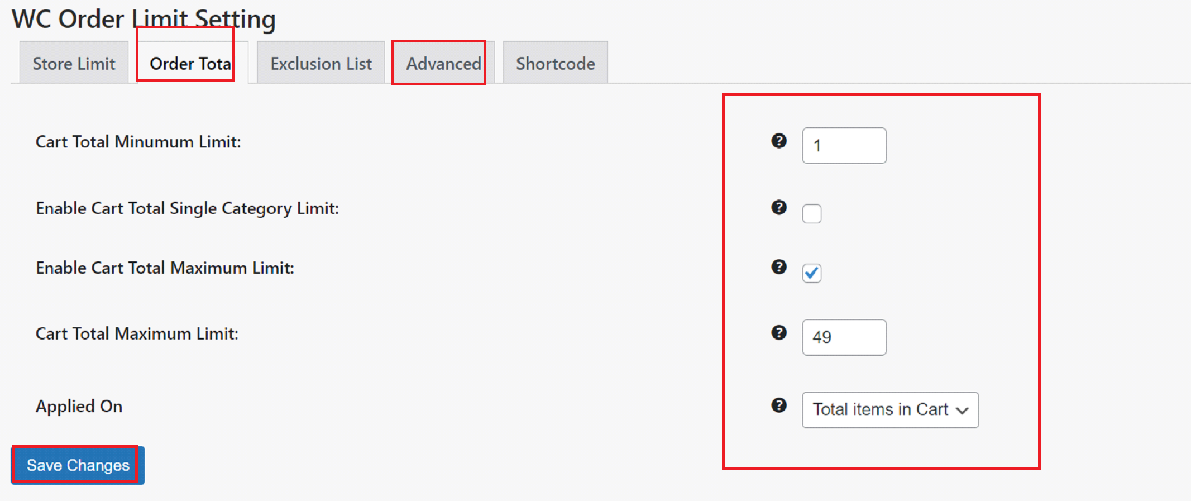Click help icon for Enable Cart Total Maximum Limit
Screen dimensions: 1191x501
pyautogui.click(x=779, y=267)
